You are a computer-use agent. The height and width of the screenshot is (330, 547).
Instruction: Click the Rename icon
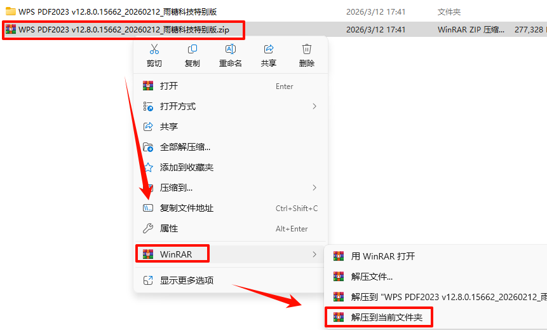(x=230, y=49)
